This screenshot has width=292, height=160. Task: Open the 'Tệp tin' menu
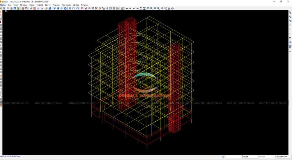click(x=3, y=5)
